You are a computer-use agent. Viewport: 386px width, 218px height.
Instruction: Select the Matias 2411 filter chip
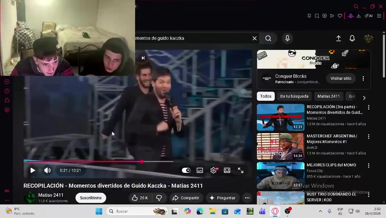coord(328,96)
